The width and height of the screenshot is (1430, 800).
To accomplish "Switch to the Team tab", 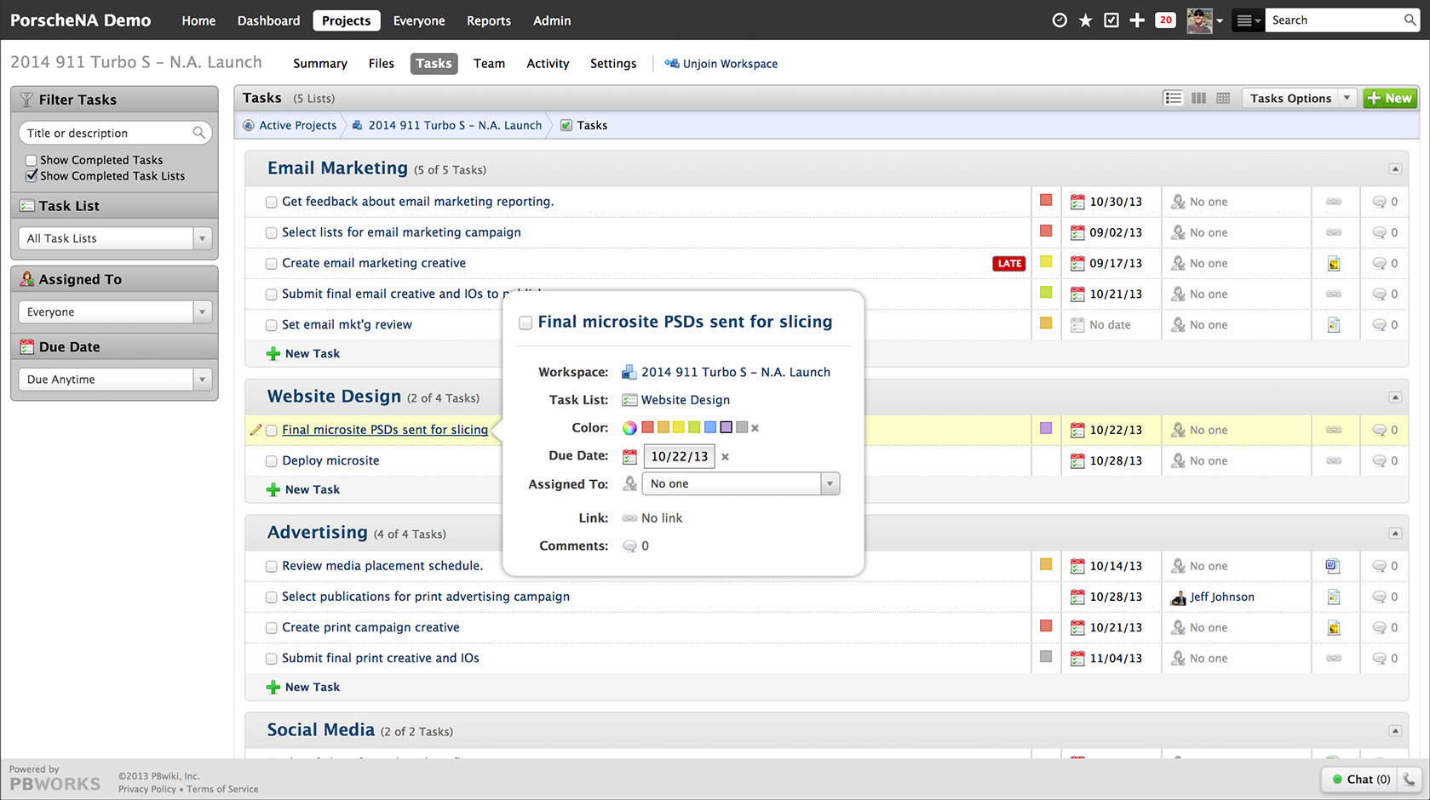I will (489, 63).
